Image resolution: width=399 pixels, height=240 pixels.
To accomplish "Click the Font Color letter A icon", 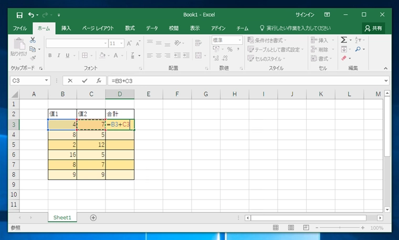I will [116, 56].
